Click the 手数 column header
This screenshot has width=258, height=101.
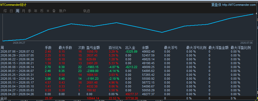[x=48, y=48]
